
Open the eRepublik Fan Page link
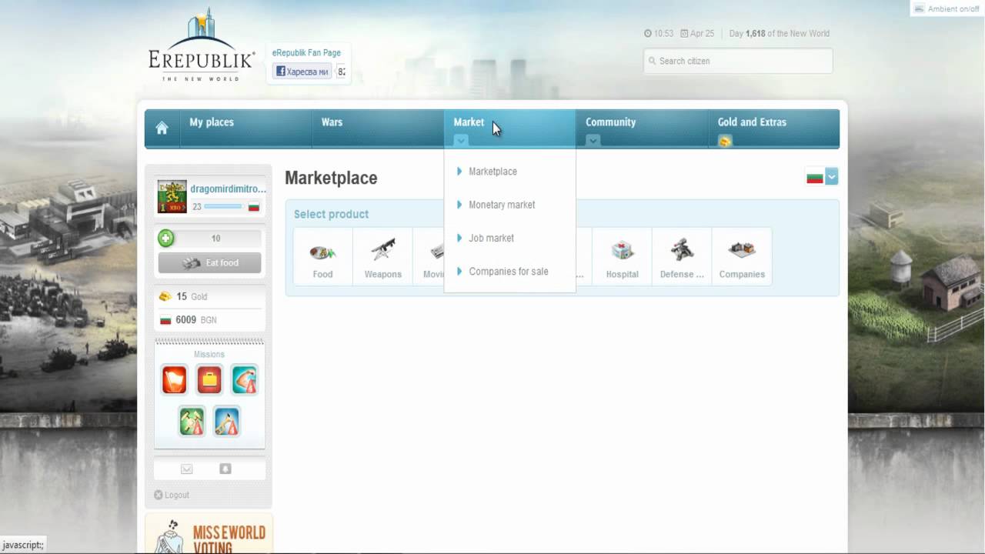[306, 53]
